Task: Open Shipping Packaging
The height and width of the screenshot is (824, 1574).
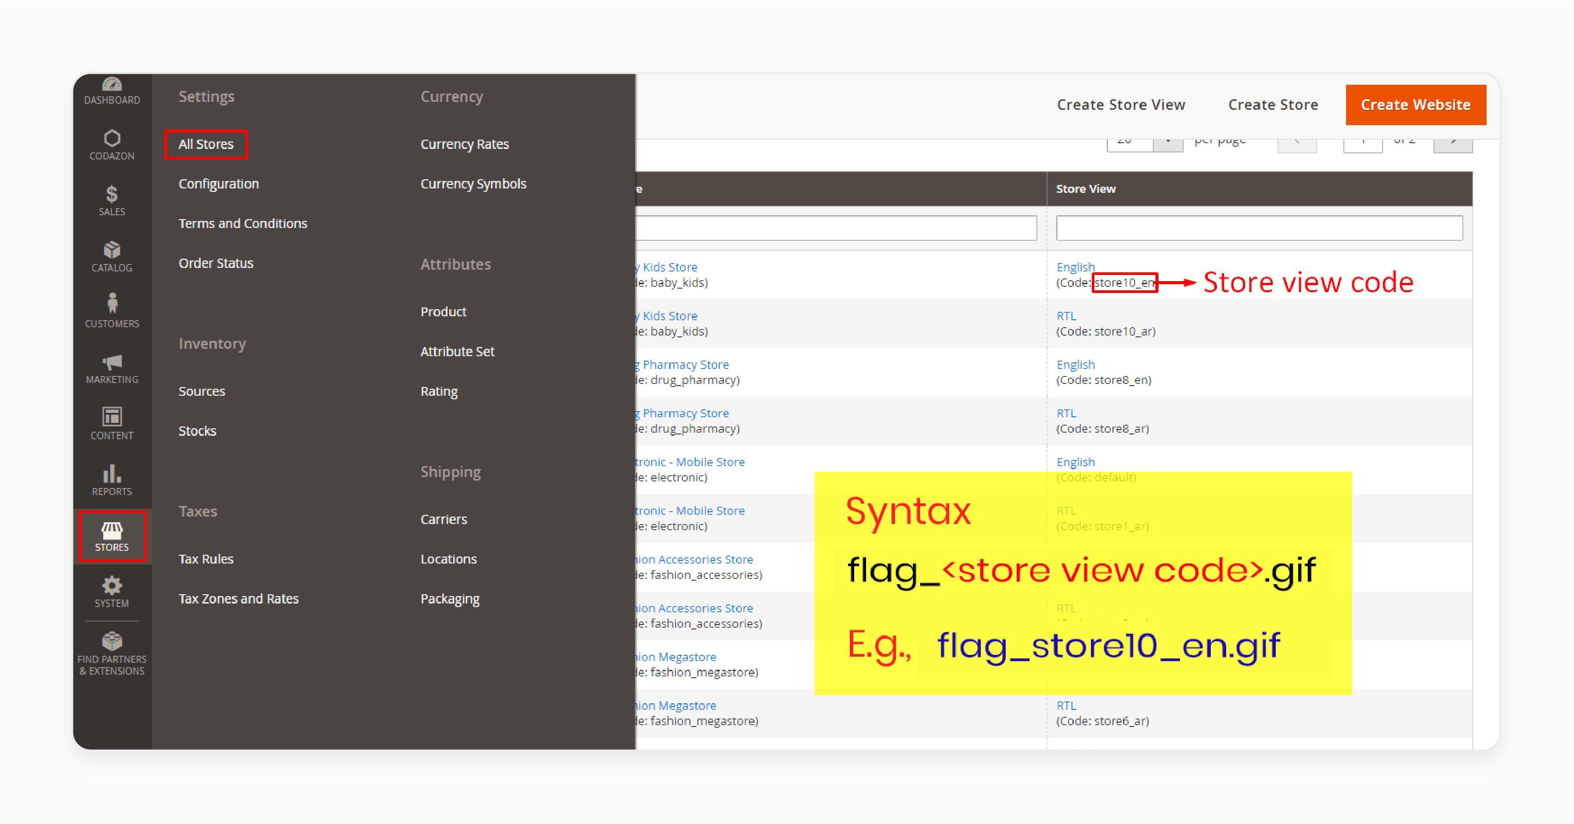Action: [x=450, y=599]
